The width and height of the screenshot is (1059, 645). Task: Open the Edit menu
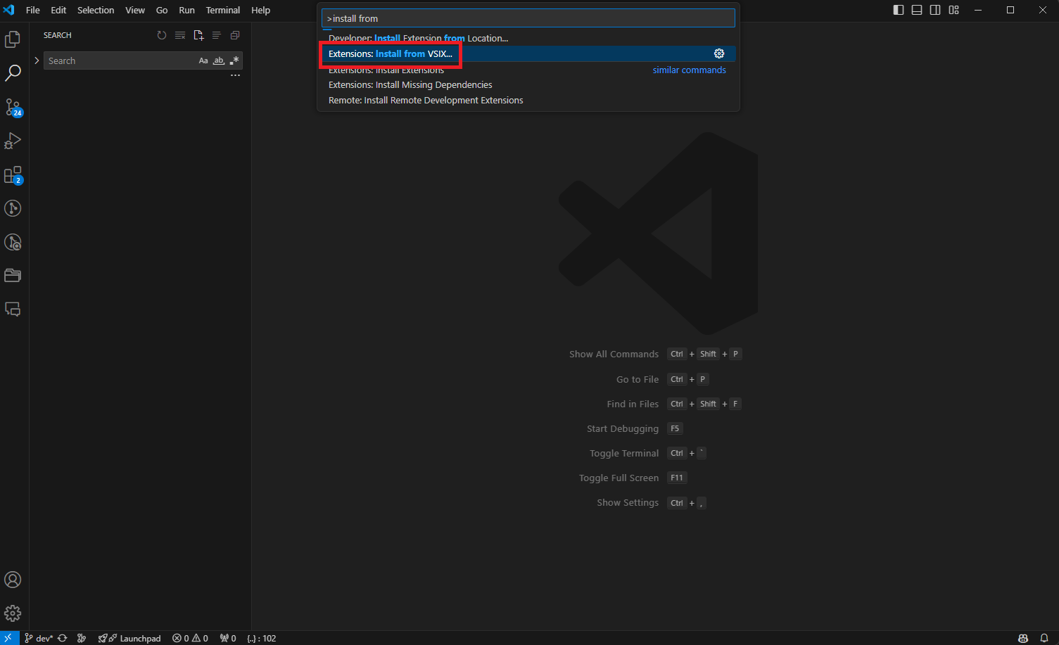point(58,10)
